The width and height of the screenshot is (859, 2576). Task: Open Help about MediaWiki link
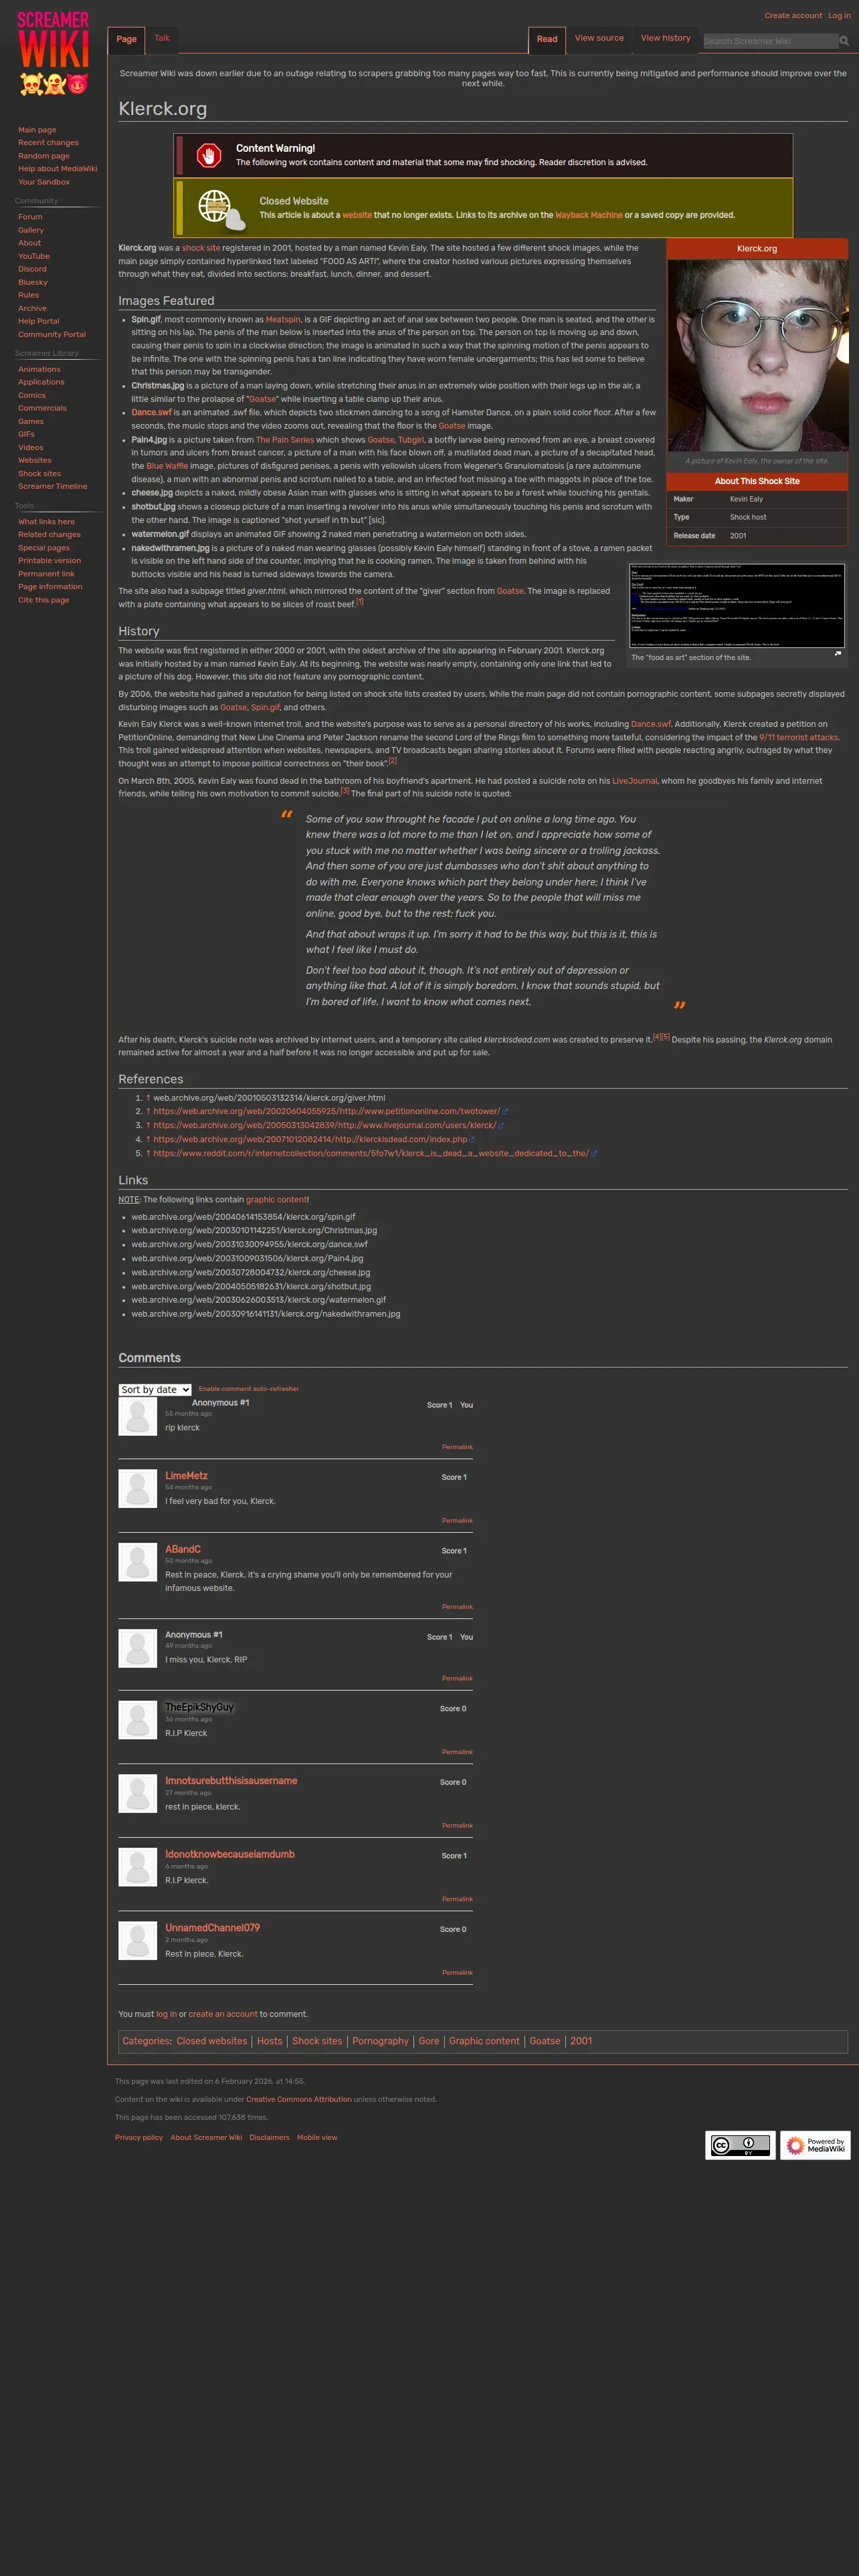click(58, 169)
